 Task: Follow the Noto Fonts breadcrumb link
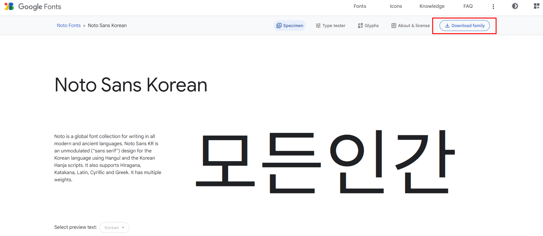(x=69, y=26)
